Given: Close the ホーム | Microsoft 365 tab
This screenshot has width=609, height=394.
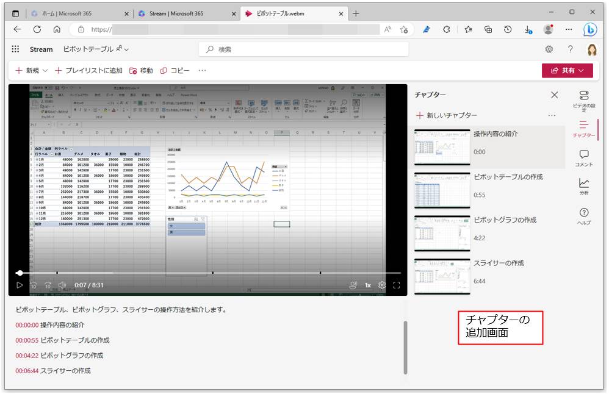Looking at the screenshot, I should 126,13.
